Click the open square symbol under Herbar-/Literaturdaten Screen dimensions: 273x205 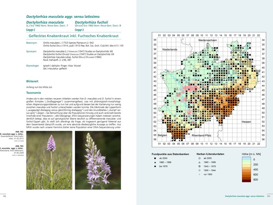tap(199, 158)
